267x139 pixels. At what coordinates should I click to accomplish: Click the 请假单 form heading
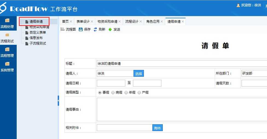[215, 46]
